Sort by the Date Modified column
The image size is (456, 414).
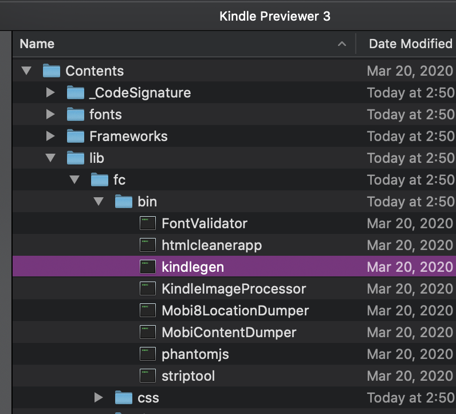(x=411, y=44)
